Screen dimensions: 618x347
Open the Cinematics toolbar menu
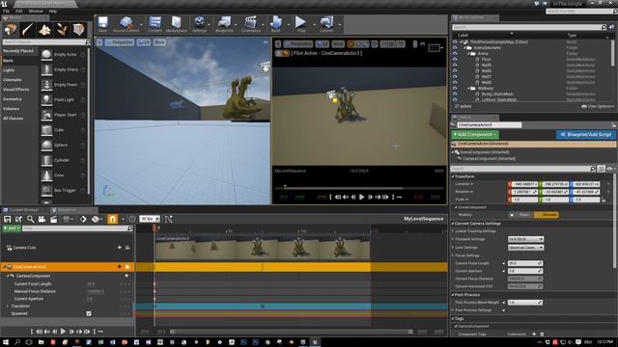251,24
